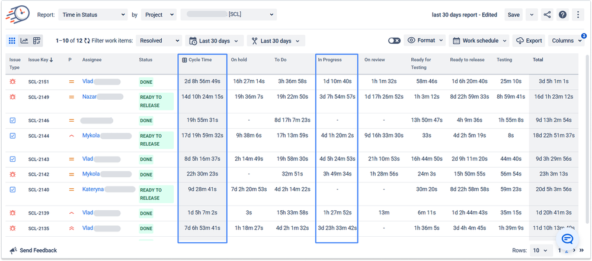Click In Progress value 4d 5h 24m 53s

pyautogui.click(x=337, y=159)
